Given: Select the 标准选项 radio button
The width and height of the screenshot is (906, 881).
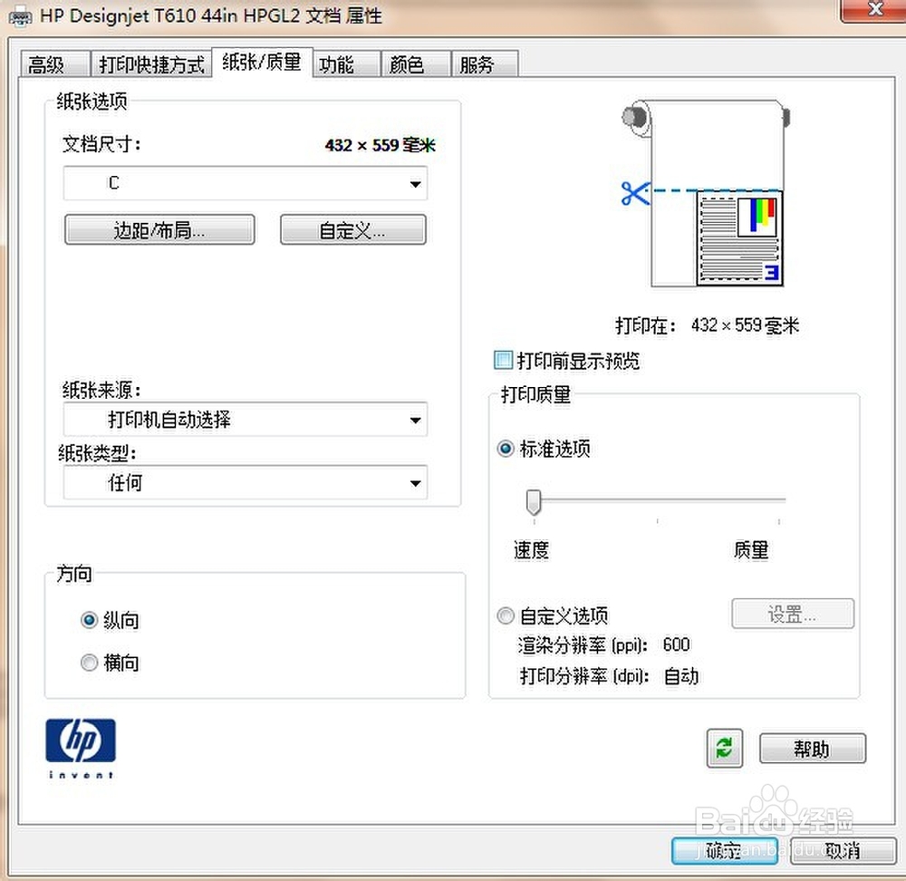Looking at the screenshot, I should tap(506, 449).
